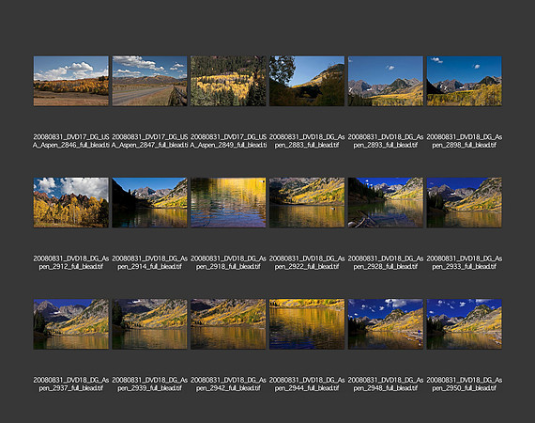This screenshot has width=535, height=423.
Task: Select the pen_2883 thumbnail image
Action: (x=307, y=81)
